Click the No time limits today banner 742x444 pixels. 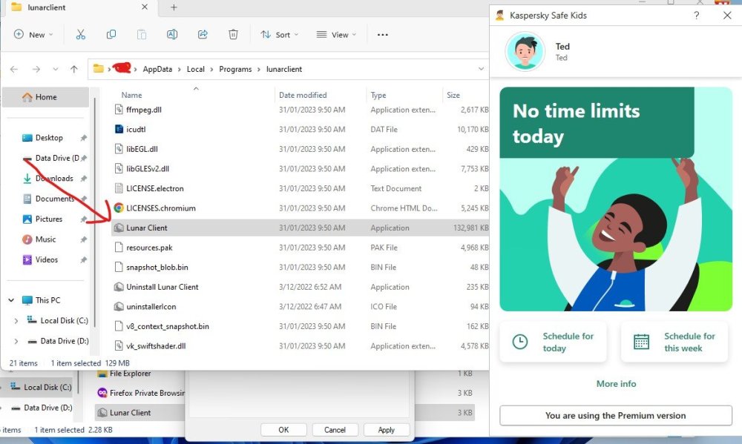pos(597,122)
